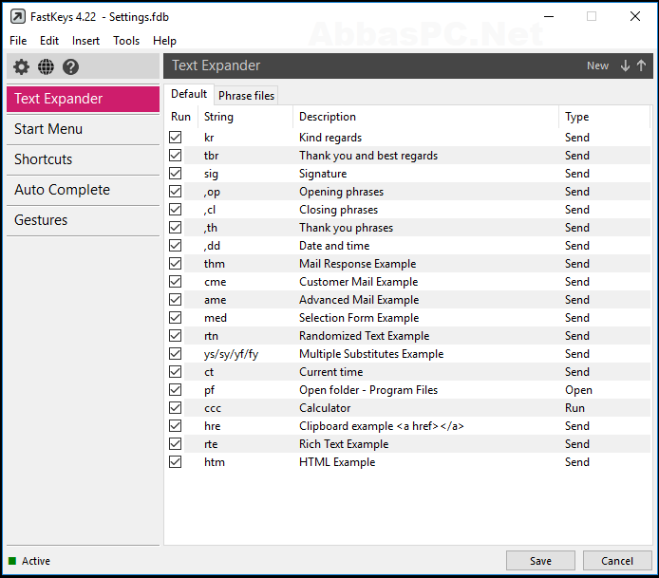Toggle the Clipboard example checkbox
Image resolution: width=659 pixels, height=578 pixels.
176,426
